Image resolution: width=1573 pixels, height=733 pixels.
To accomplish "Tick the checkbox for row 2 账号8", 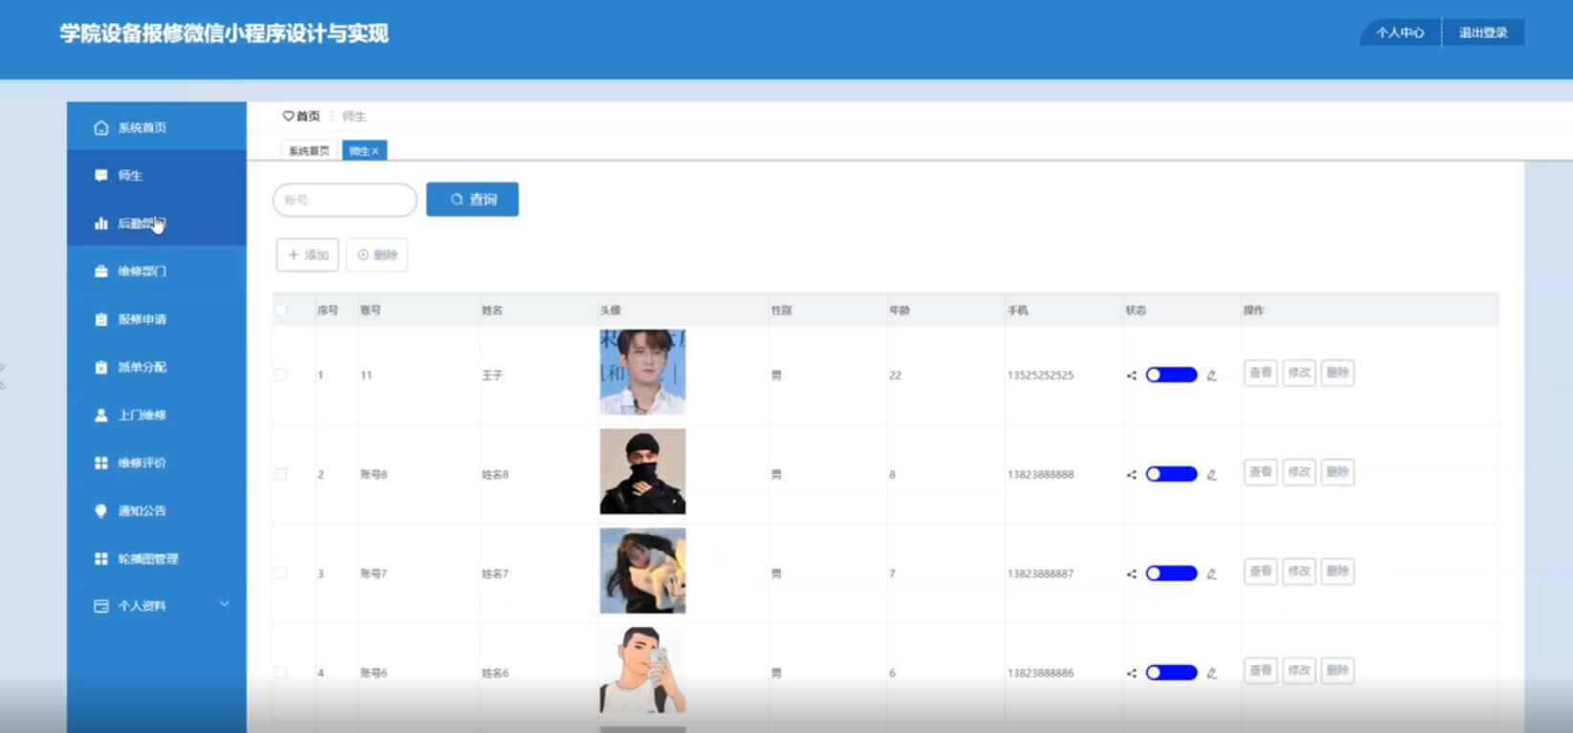I will pyautogui.click(x=280, y=474).
